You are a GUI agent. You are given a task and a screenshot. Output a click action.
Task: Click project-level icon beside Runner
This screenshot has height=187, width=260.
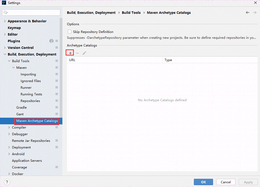57,87
